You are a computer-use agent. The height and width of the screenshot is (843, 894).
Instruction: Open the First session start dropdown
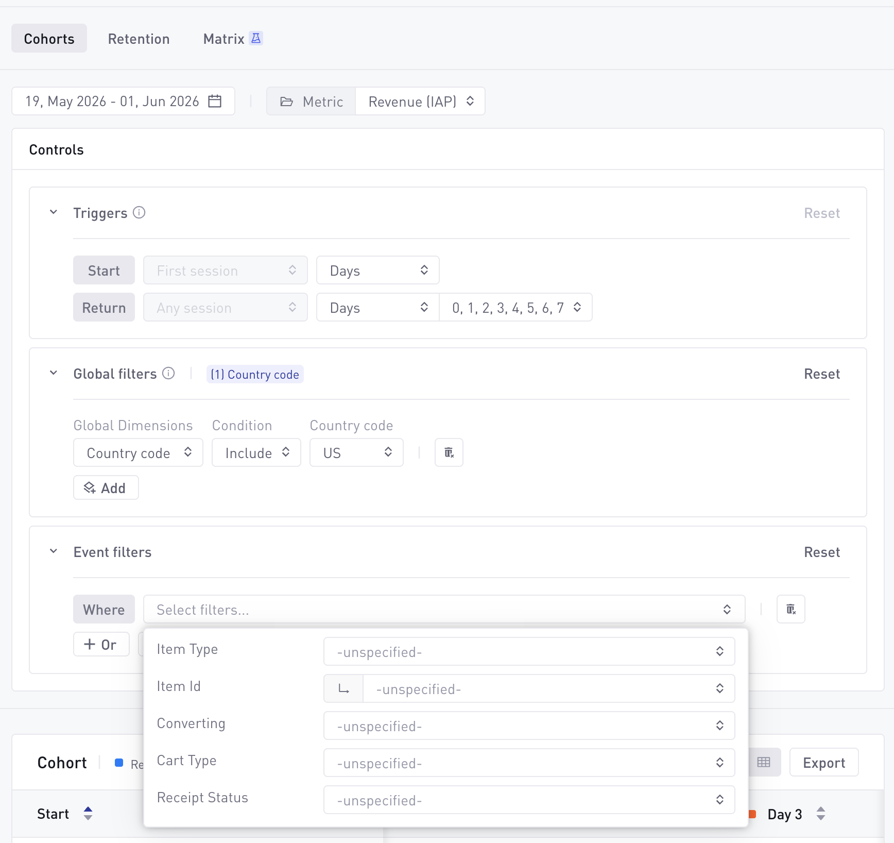tap(226, 270)
